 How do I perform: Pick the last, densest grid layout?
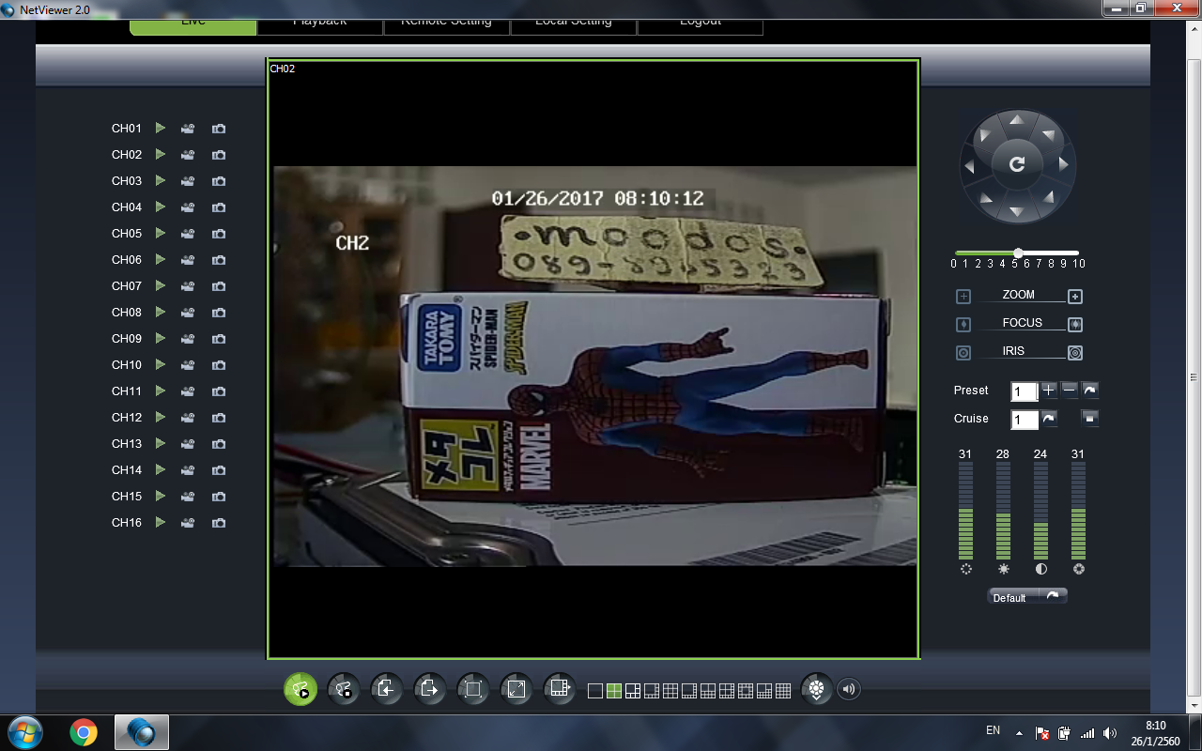point(783,692)
